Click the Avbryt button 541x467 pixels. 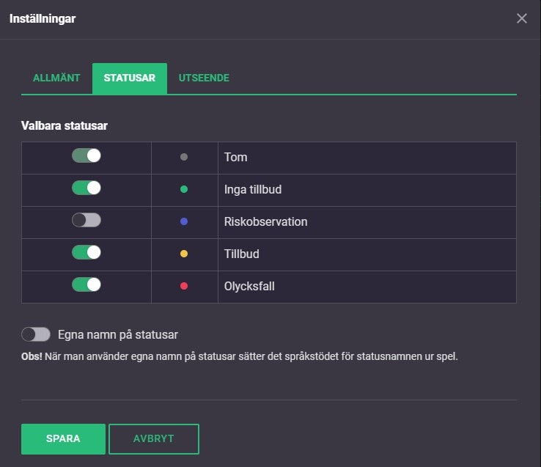[154, 438]
